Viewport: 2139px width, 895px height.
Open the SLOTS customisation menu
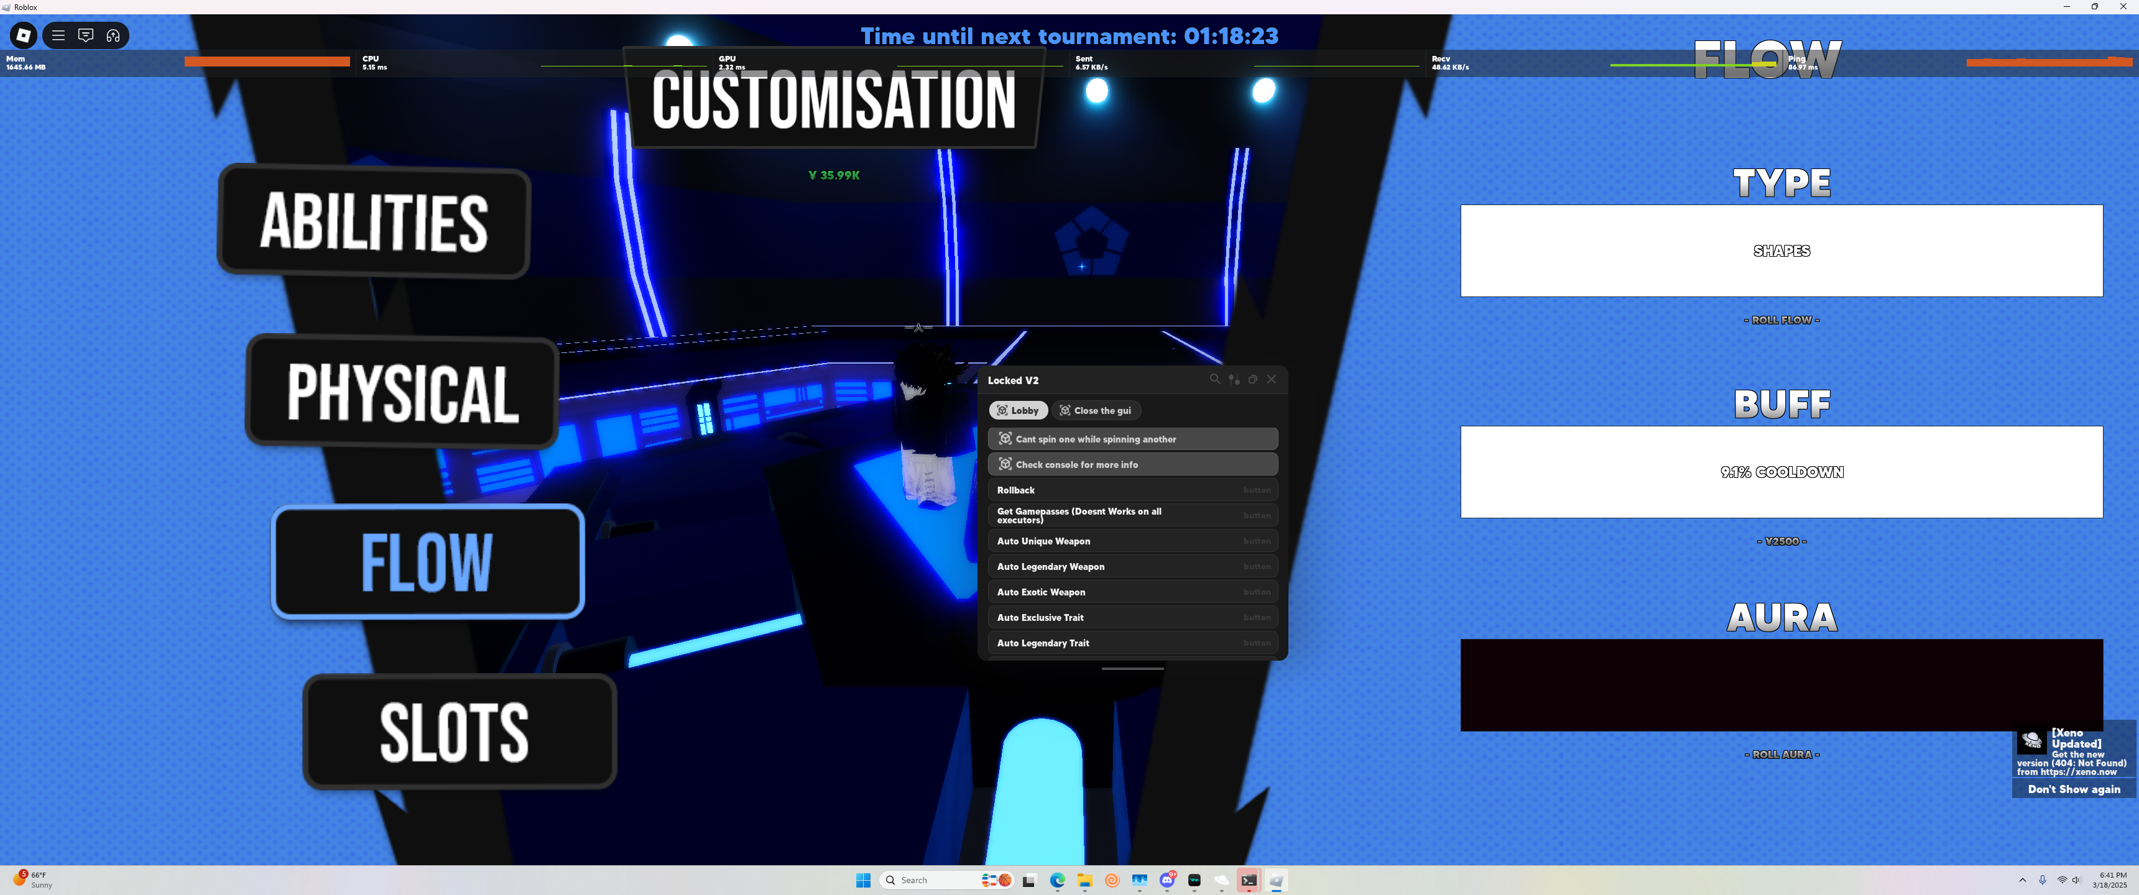(458, 731)
